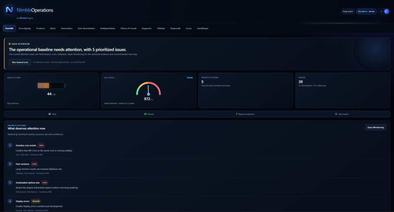Go to the Tidslinje tab
394x212 pixels.
(x=161, y=28)
